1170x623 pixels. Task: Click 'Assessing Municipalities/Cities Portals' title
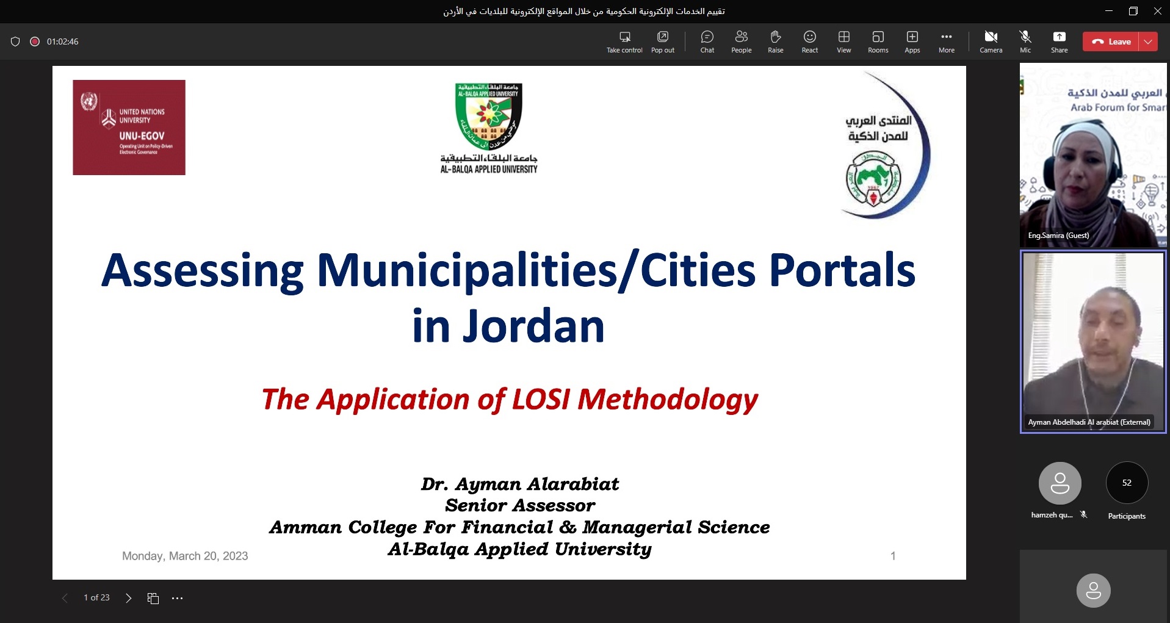508,270
